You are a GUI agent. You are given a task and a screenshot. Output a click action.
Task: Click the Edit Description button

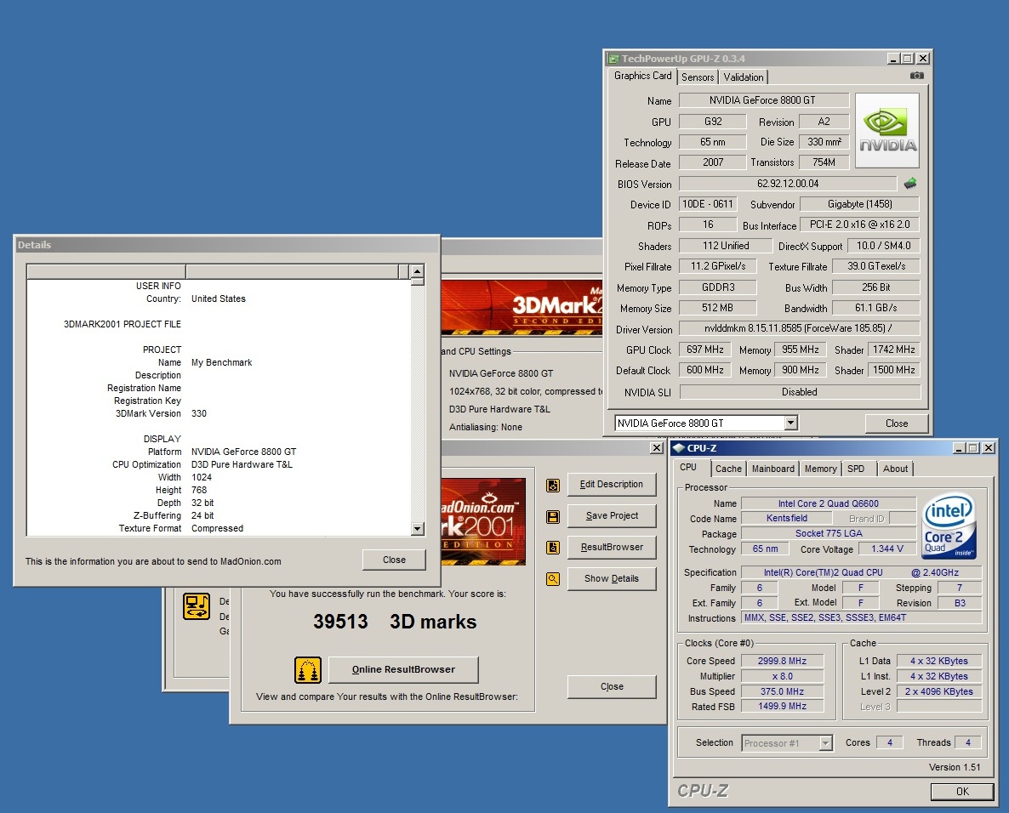(x=612, y=485)
